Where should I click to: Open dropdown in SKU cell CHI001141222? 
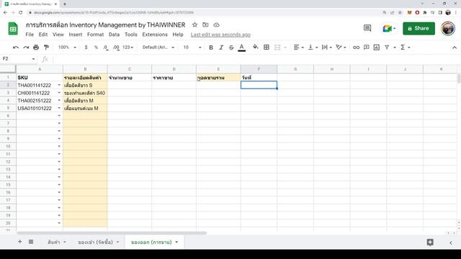(x=59, y=93)
